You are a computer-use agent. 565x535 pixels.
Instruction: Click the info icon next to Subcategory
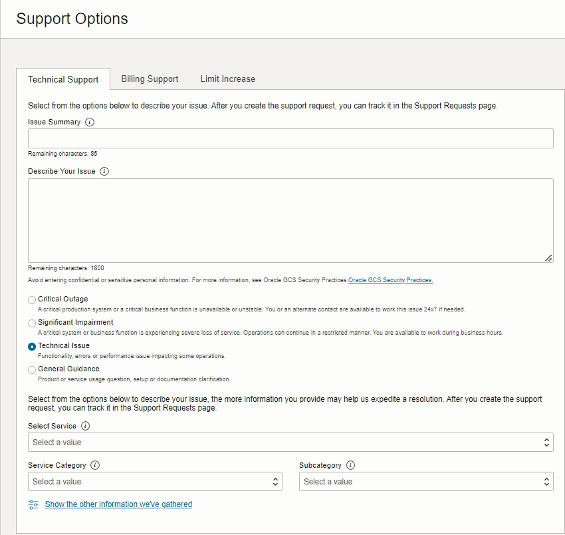[x=350, y=466]
